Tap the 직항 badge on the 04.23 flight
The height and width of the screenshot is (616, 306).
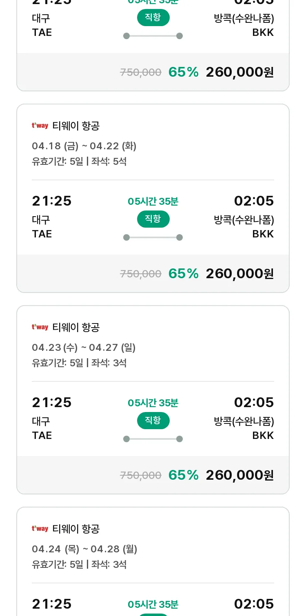153,421
